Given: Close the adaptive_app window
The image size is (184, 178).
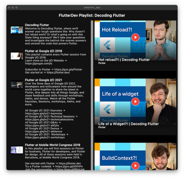Looking at the screenshot, I should pyautogui.click(x=9, y=7).
